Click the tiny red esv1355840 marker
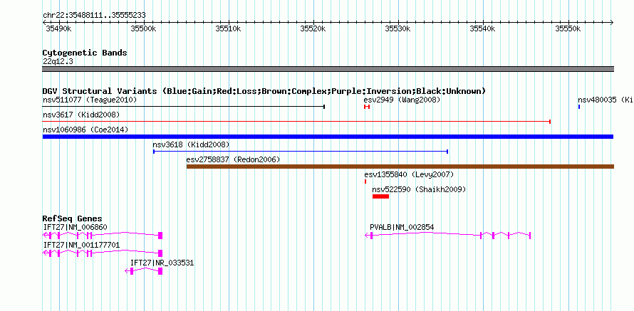Viewport: 634px width, 311px height. 365,181
